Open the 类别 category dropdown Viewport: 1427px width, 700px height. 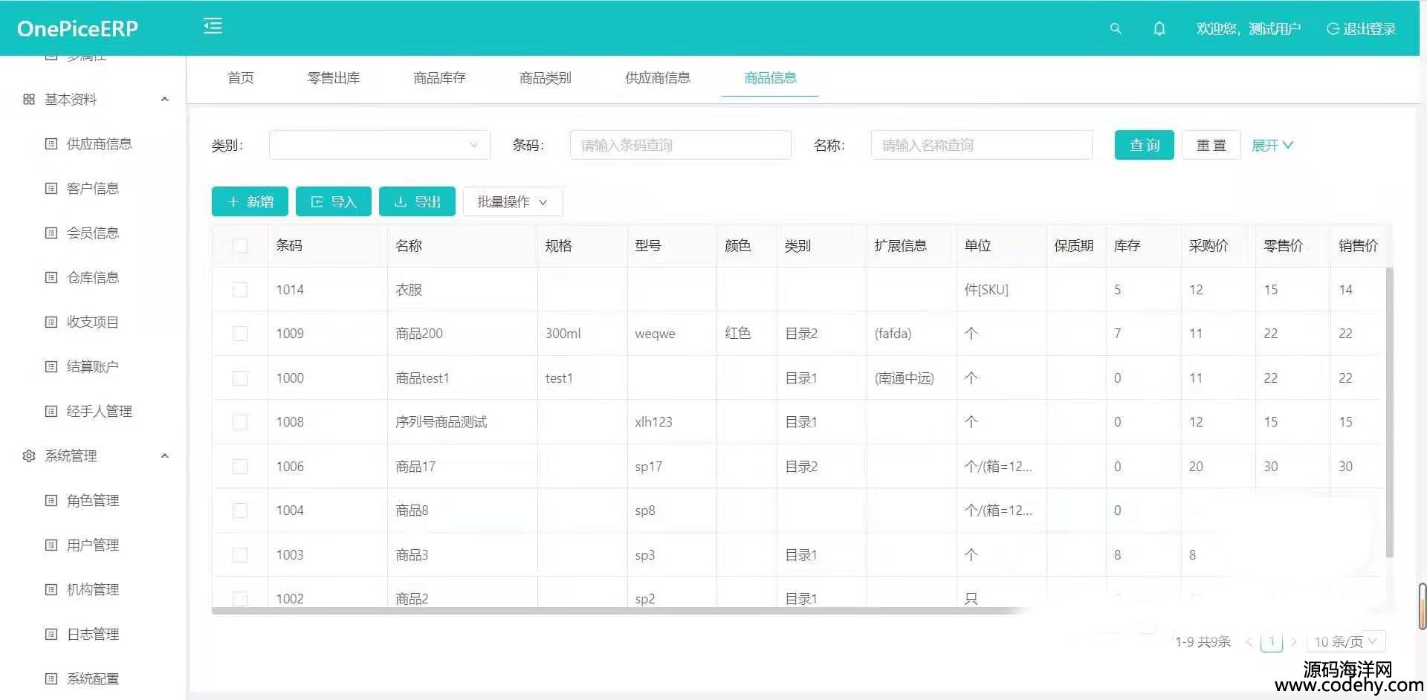(x=379, y=145)
